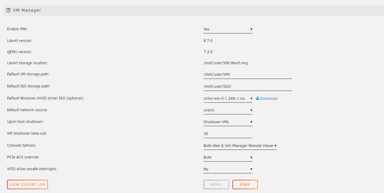Click the Default VM storage path label
The height and width of the screenshot is (193, 384).
pos(28,74)
